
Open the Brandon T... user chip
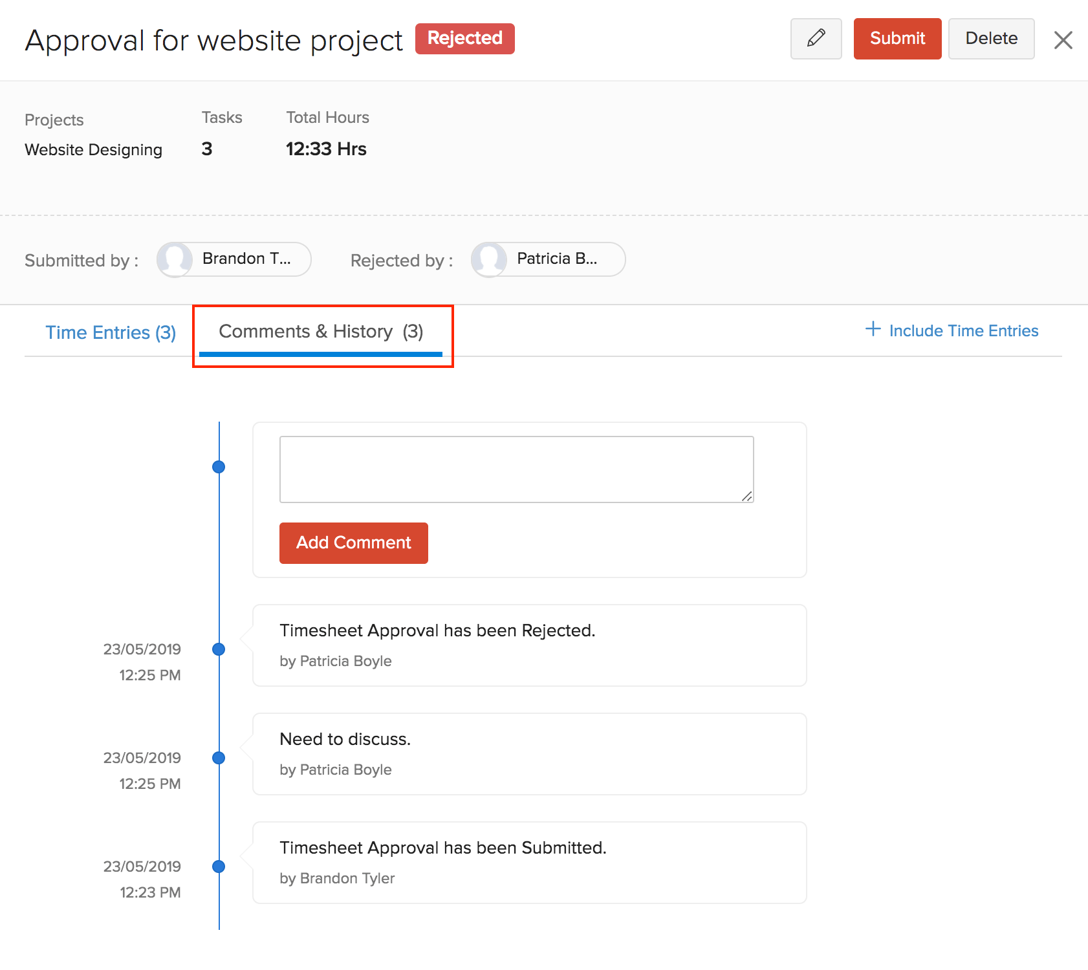pos(246,259)
